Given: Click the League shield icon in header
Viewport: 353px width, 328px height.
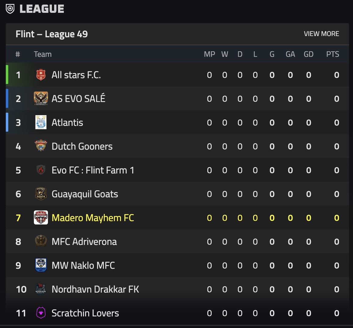Looking at the screenshot, I should pyautogui.click(x=10, y=9).
